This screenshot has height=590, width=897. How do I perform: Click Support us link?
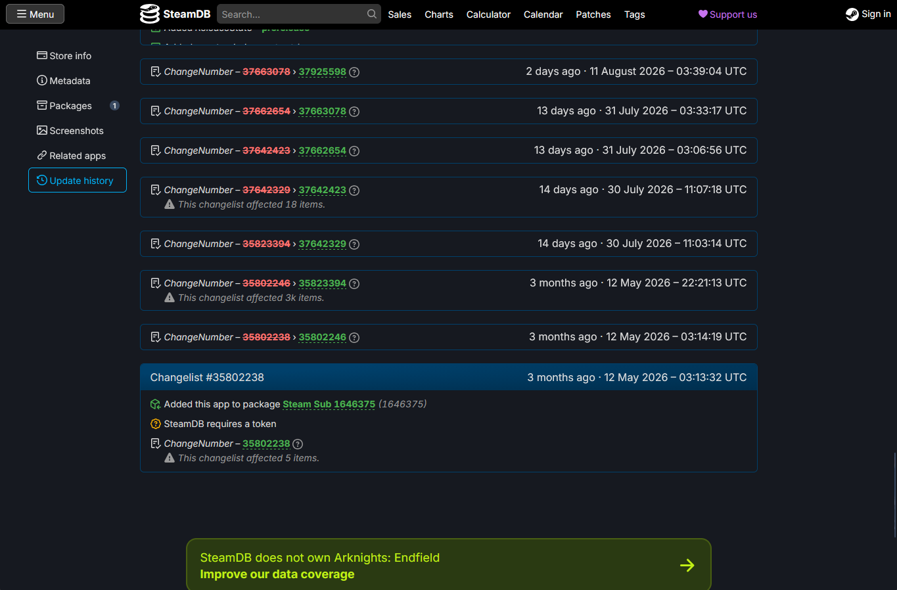[x=727, y=14]
